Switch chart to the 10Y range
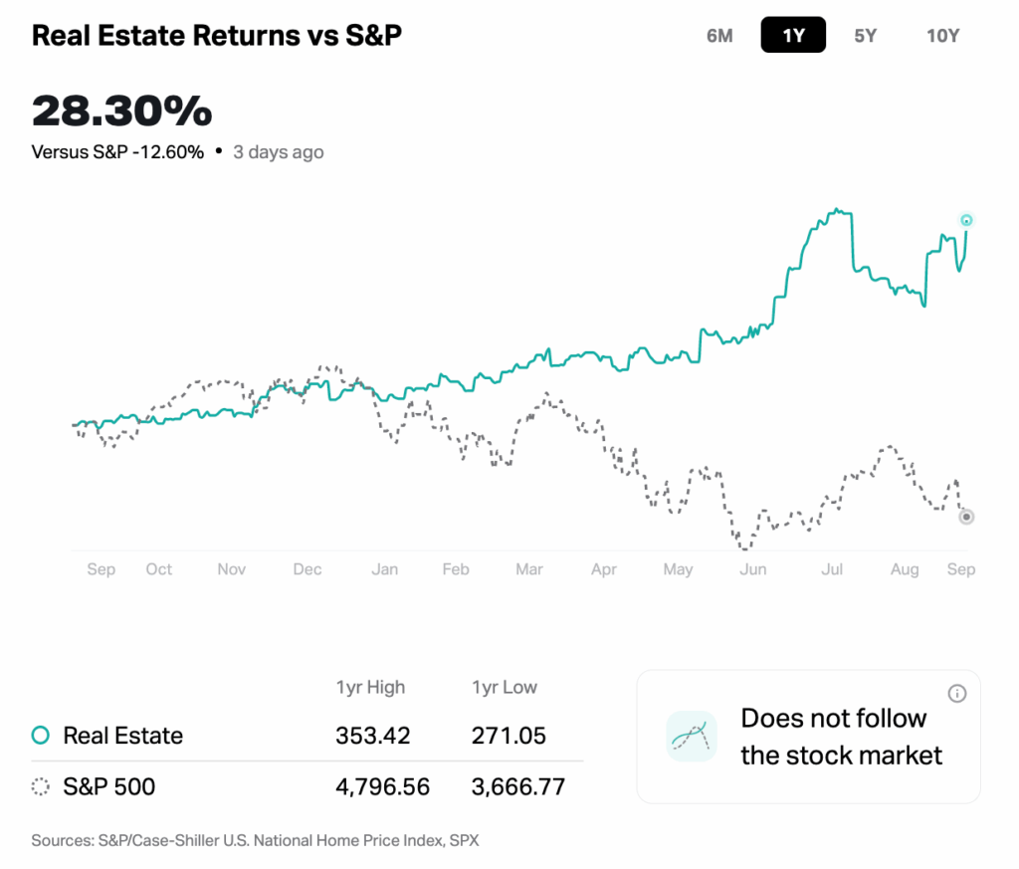1019x869 pixels. 942,36
